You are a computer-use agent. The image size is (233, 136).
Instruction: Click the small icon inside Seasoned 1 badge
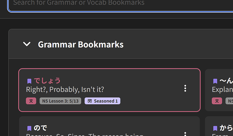point(89,101)
